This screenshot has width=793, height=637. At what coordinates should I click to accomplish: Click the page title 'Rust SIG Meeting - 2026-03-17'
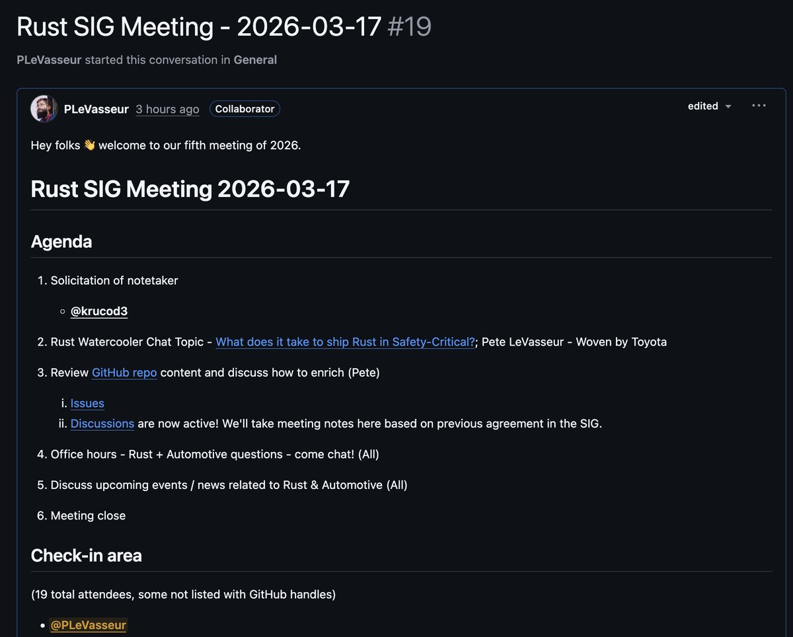199,26
